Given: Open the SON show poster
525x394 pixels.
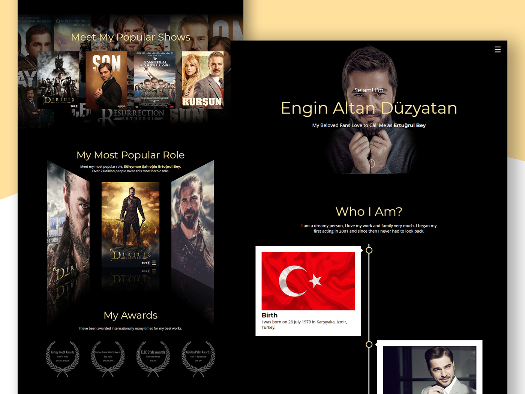Looking at the screenshot, I should [x=106, y=80].
